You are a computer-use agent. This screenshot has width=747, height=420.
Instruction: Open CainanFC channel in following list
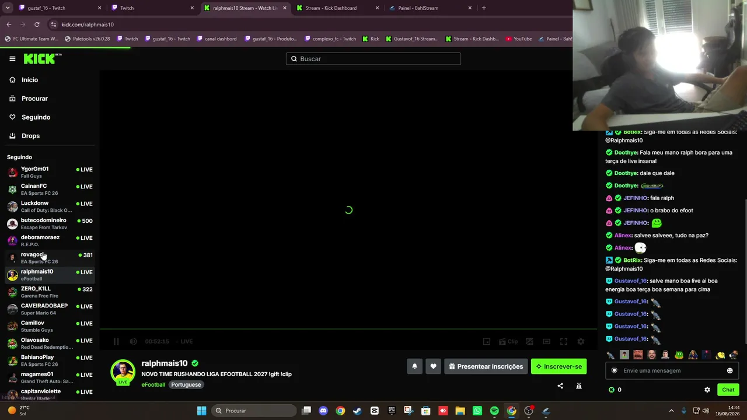[x=50, y=189]
